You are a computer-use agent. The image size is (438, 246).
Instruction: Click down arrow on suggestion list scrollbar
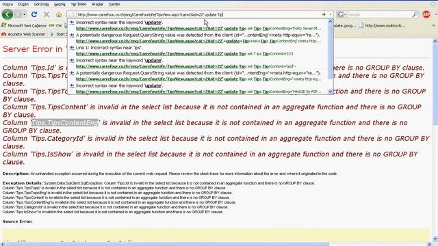point(331,92)
